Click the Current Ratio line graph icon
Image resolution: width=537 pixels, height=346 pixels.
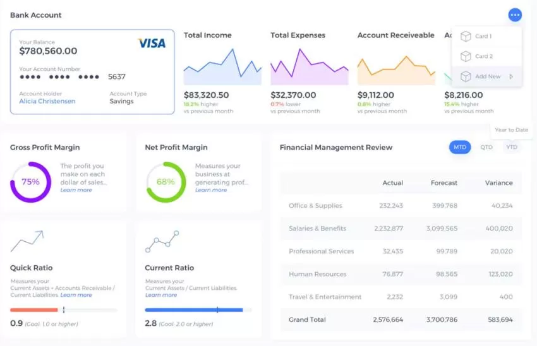pyautogui.click(x=162, y=241)
